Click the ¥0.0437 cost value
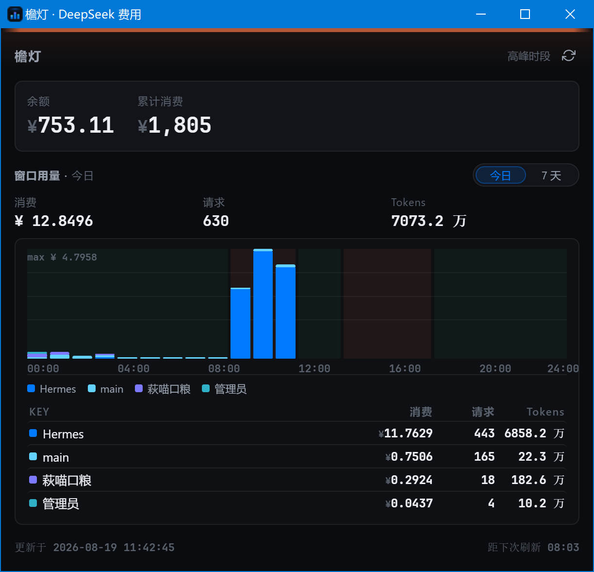 [409, 503]
